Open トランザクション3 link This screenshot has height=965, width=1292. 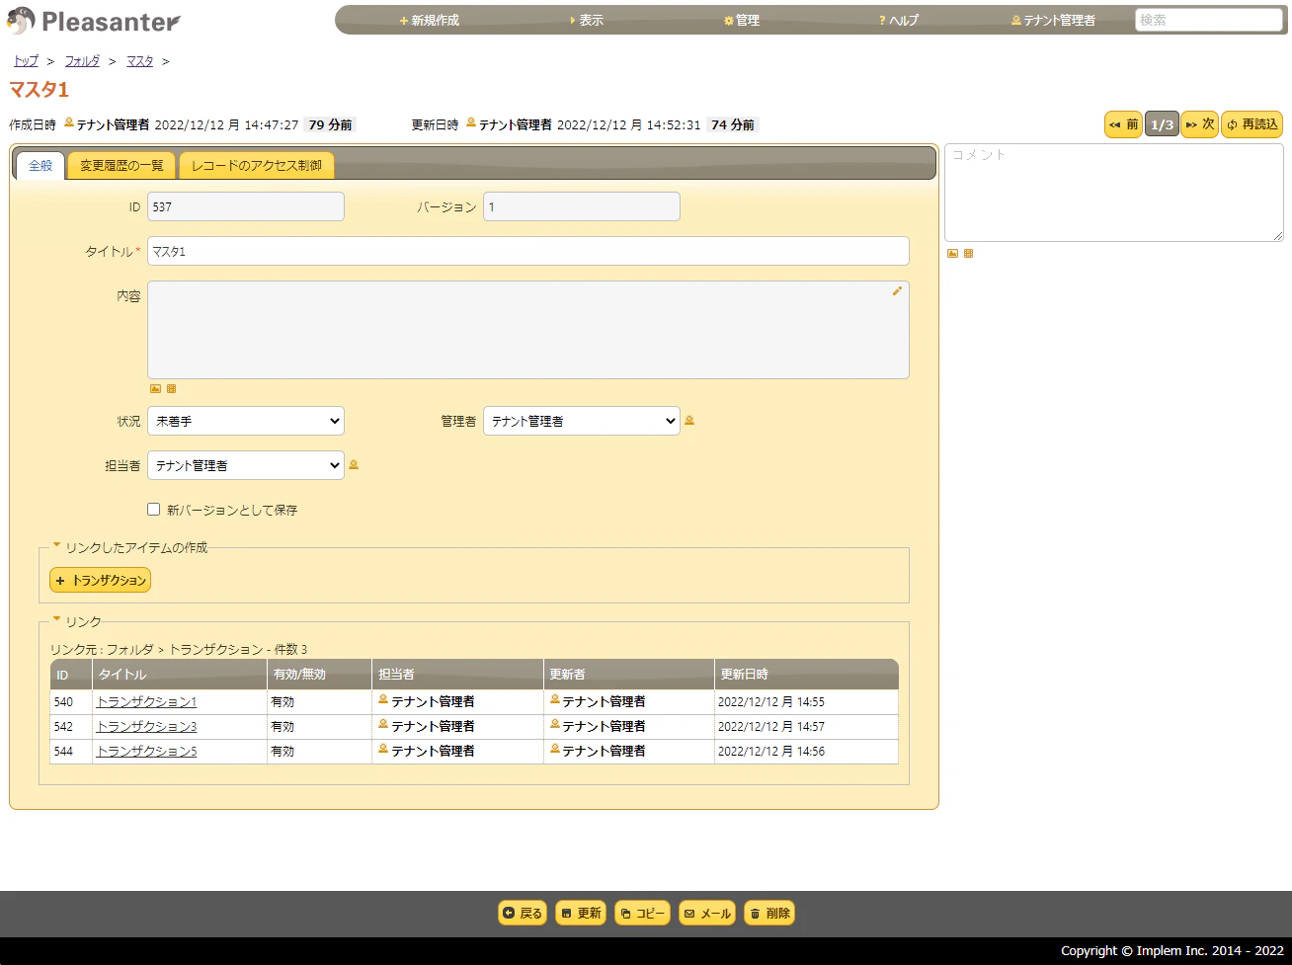click(146, 727)
